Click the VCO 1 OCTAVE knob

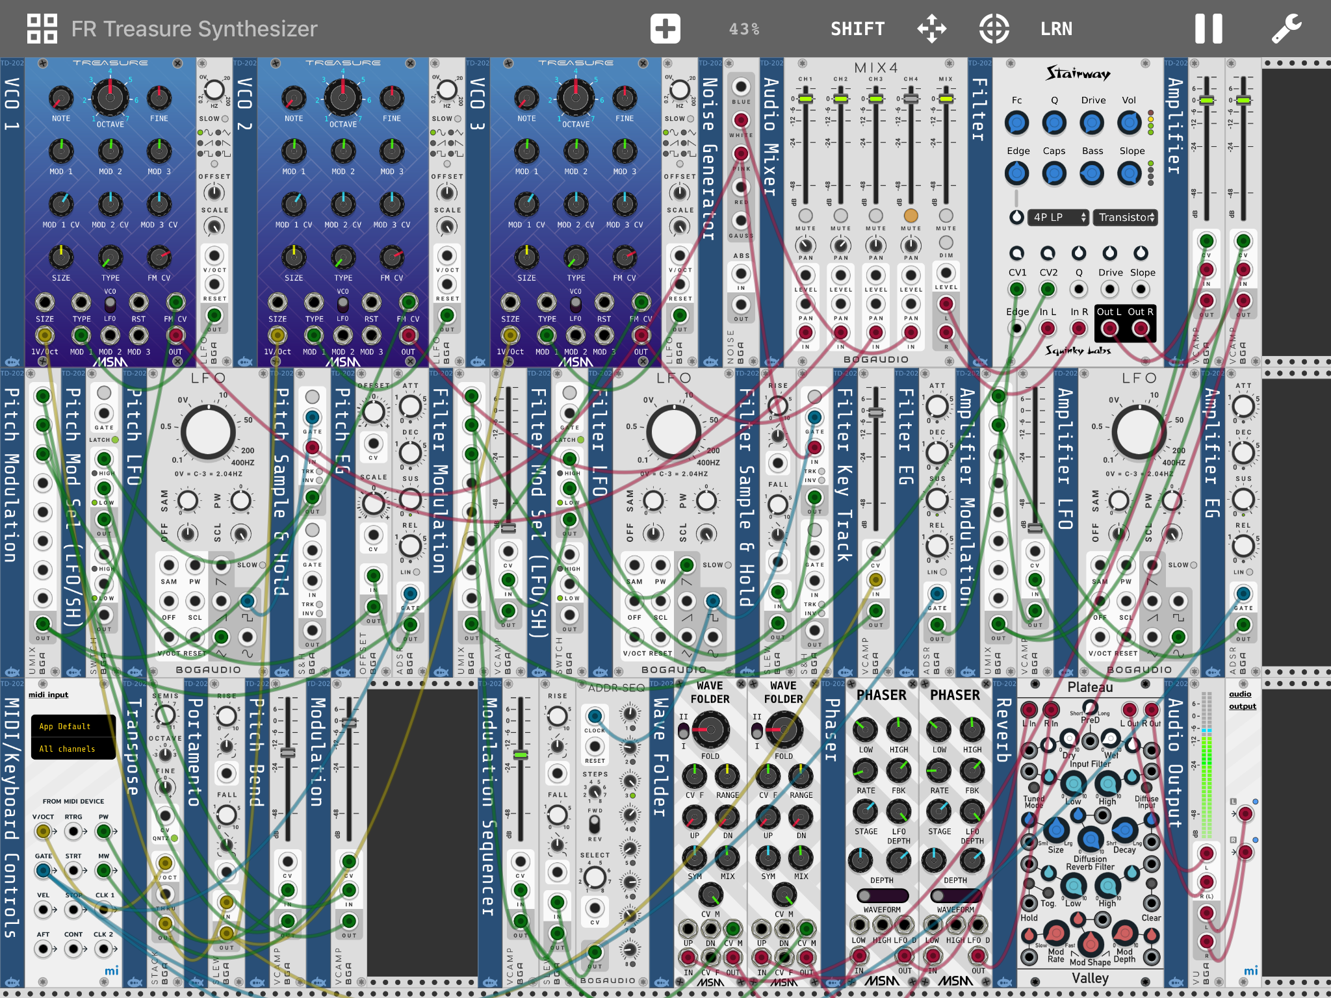(x=110, y=97)
